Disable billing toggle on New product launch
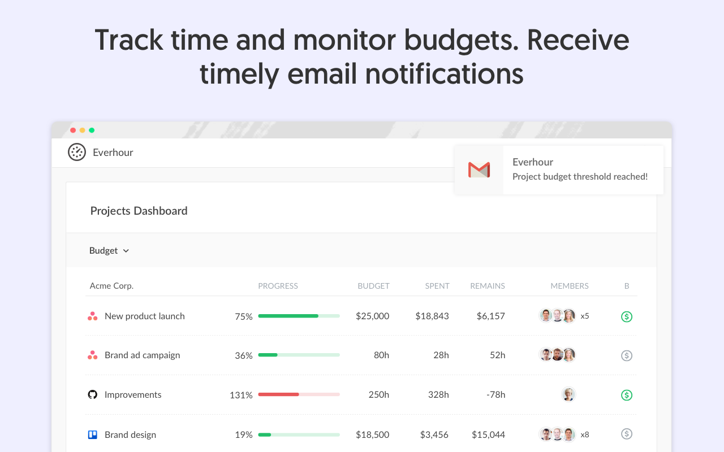 point(627,316)
